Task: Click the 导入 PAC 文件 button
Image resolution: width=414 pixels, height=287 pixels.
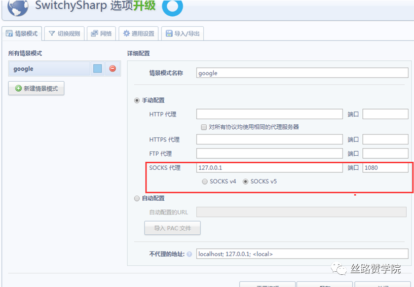Action: tap(172, 228)
